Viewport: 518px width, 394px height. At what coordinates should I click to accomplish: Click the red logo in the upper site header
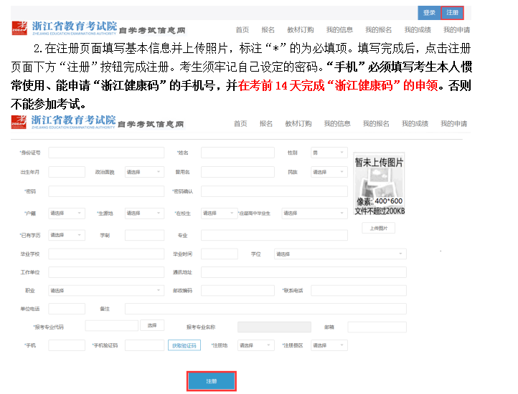pyautogui.click(x=19, y=28)
